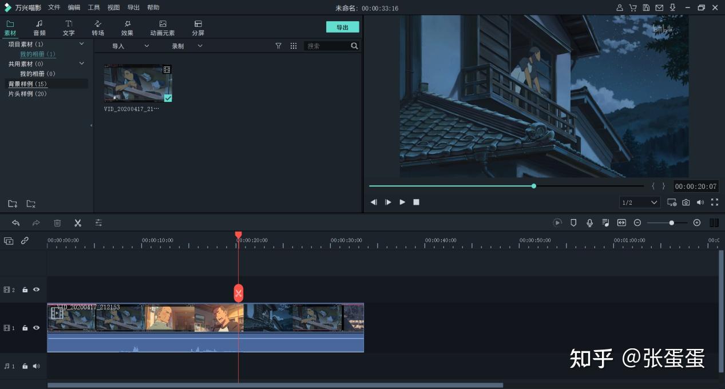725x389 pixels.
Task: Mute audio track 1 speaker icon
Action: (x=37, y=366)
